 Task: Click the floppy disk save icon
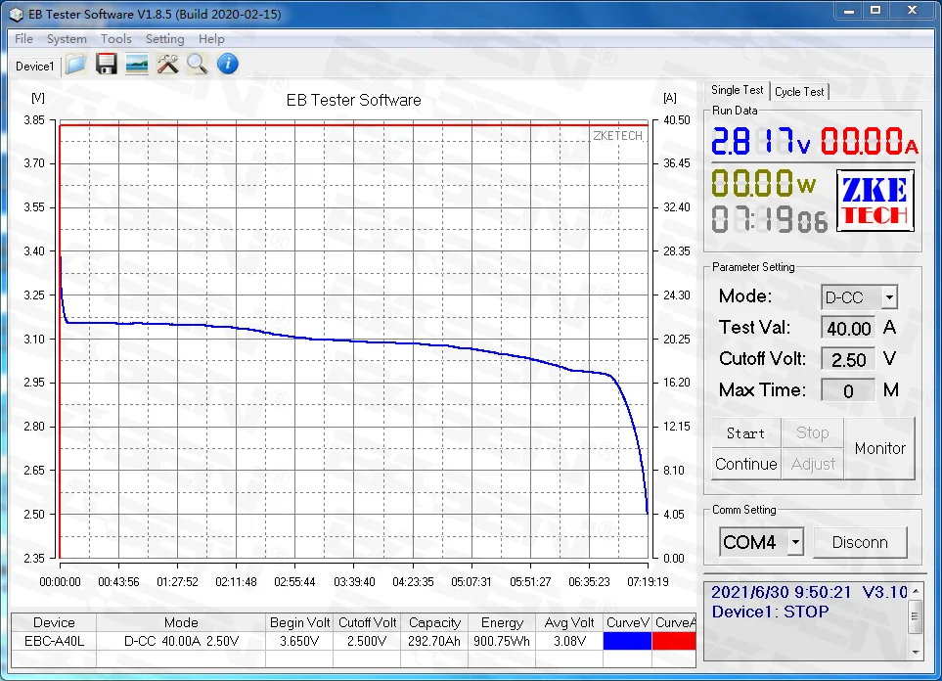tap(107, 65)
